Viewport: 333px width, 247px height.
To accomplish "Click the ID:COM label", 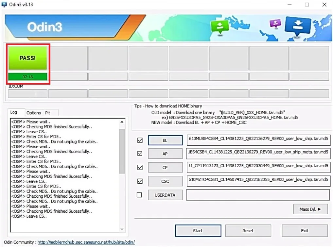I will click(x=16, y=86).
